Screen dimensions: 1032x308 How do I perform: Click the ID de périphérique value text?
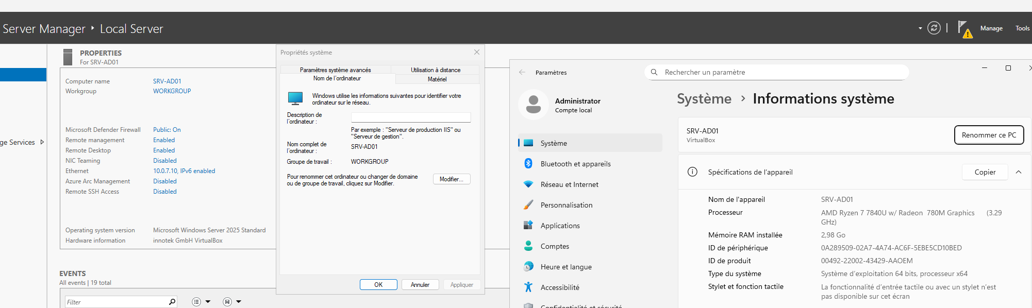pos(891,248)
